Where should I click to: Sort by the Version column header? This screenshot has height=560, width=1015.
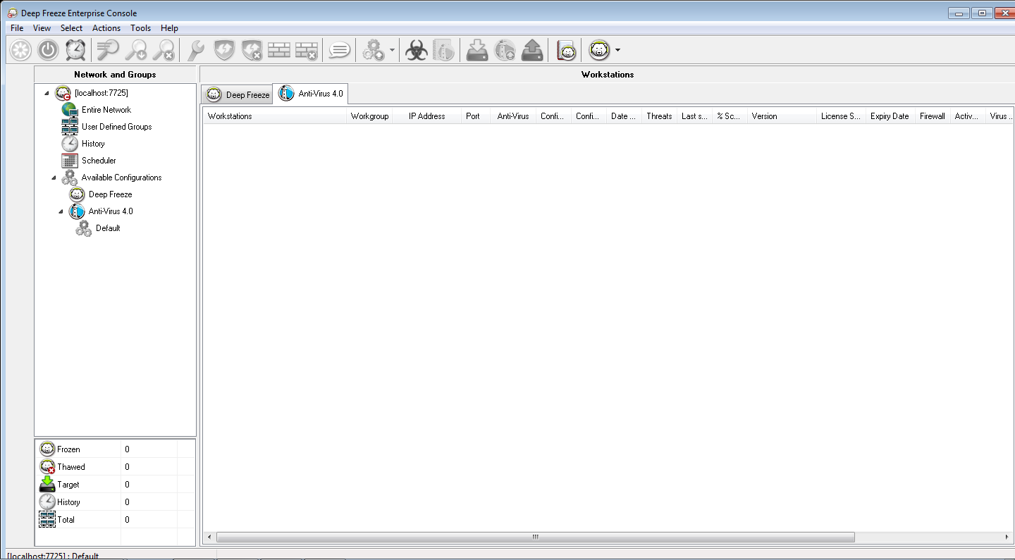click(782, 116)
